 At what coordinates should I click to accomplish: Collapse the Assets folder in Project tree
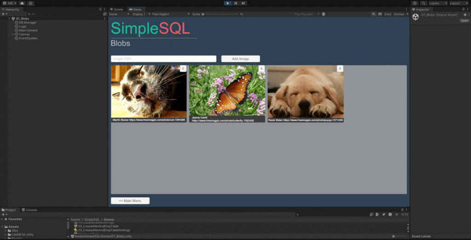2,227
